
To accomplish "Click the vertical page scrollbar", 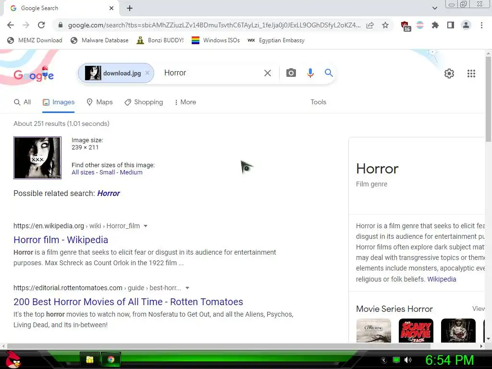I will click(488, 99).
